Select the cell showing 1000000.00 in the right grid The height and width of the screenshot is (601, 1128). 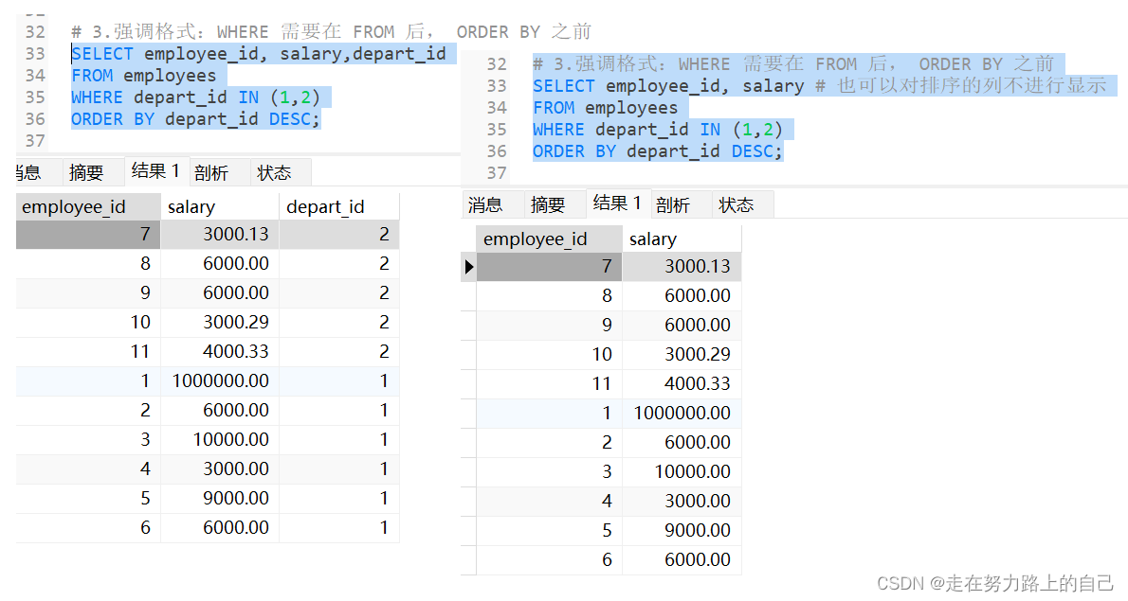682,412
